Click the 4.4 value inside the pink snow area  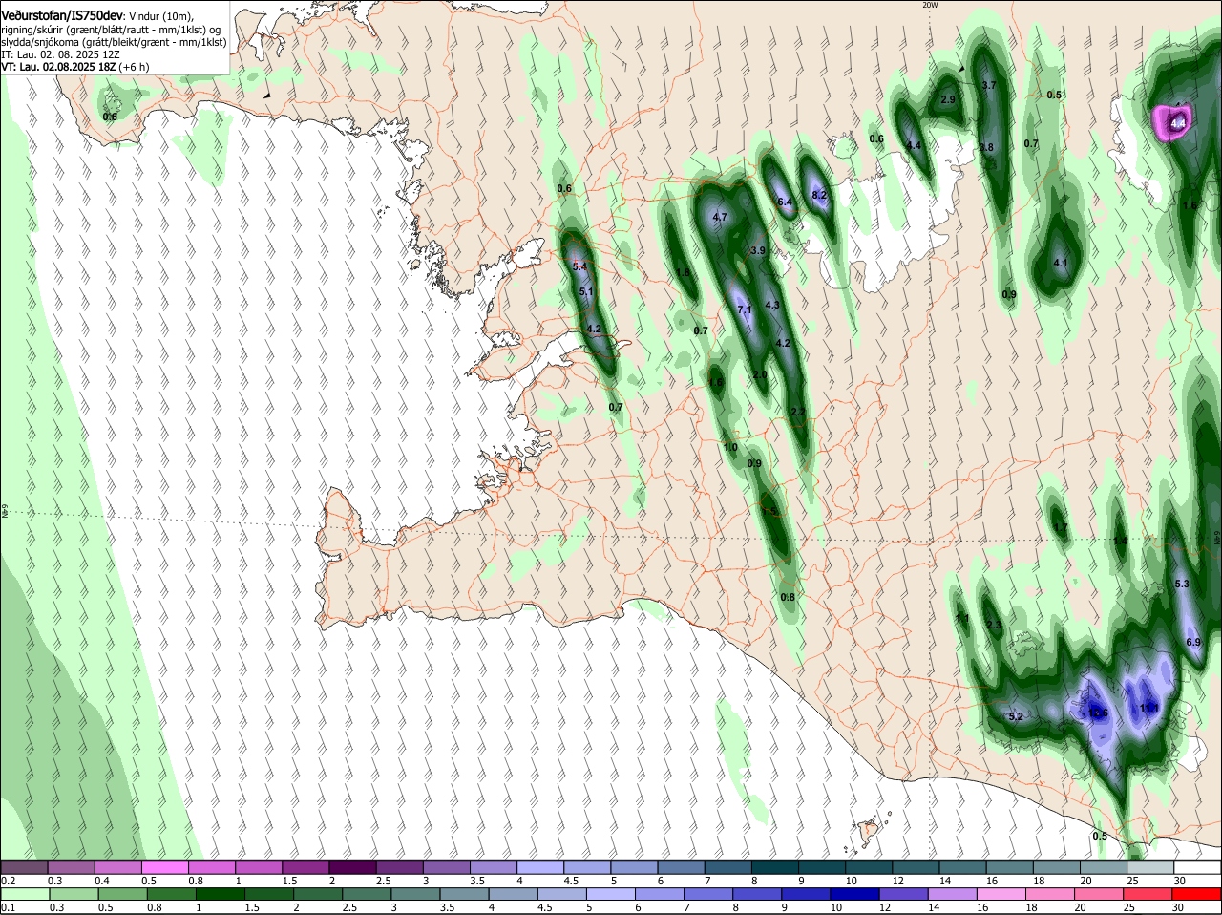pyautogui.click(x=1178, y=122)
